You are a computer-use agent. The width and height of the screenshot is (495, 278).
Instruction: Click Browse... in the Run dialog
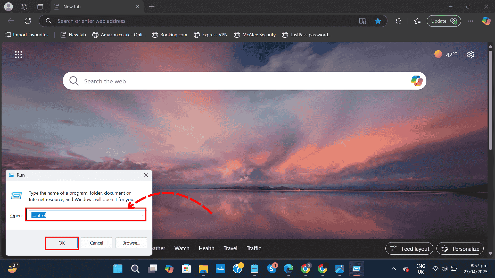pos(131,243)
